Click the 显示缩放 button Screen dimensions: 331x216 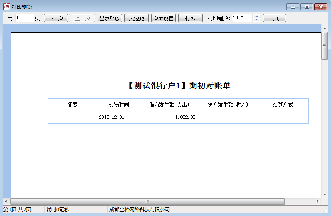coord(110,18)
